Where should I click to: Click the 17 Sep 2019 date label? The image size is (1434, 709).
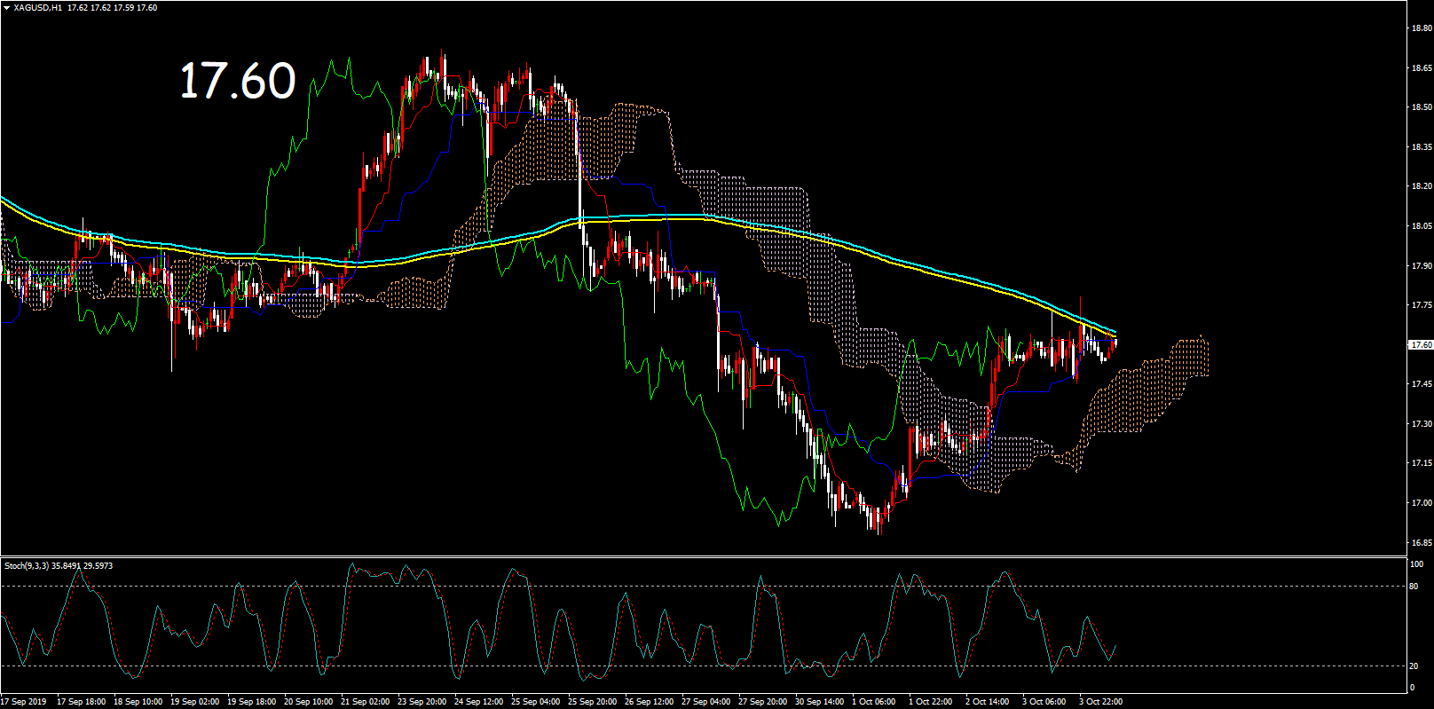[23, 702]
